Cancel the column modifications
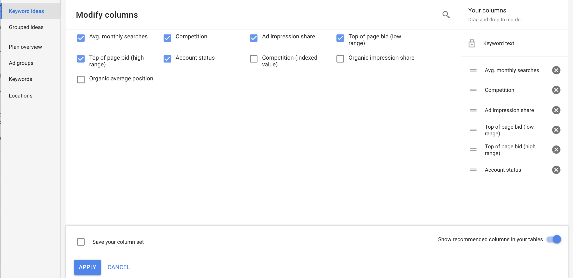The width and height of the screenshot is (573, 278). point(118,267)
